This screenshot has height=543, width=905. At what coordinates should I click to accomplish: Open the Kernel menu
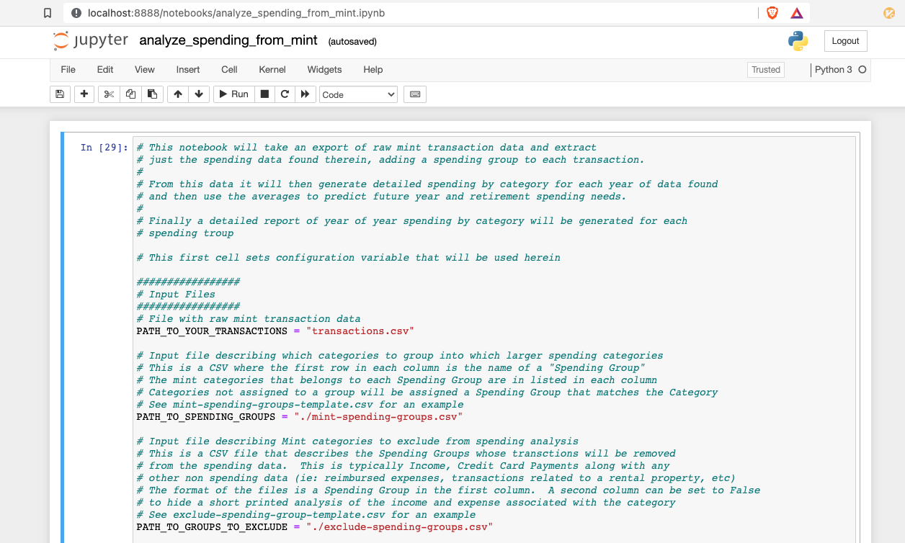point(272,70)
